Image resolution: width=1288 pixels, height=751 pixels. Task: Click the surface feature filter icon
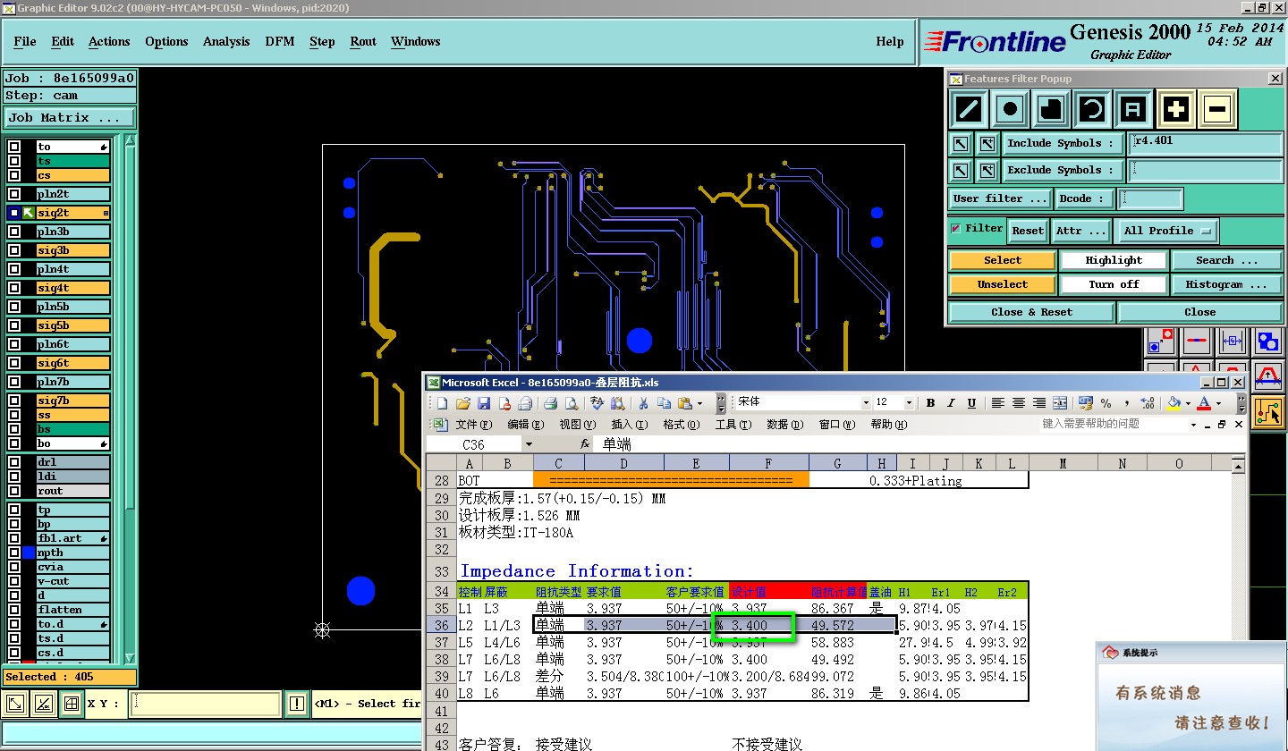[1051, 109]
